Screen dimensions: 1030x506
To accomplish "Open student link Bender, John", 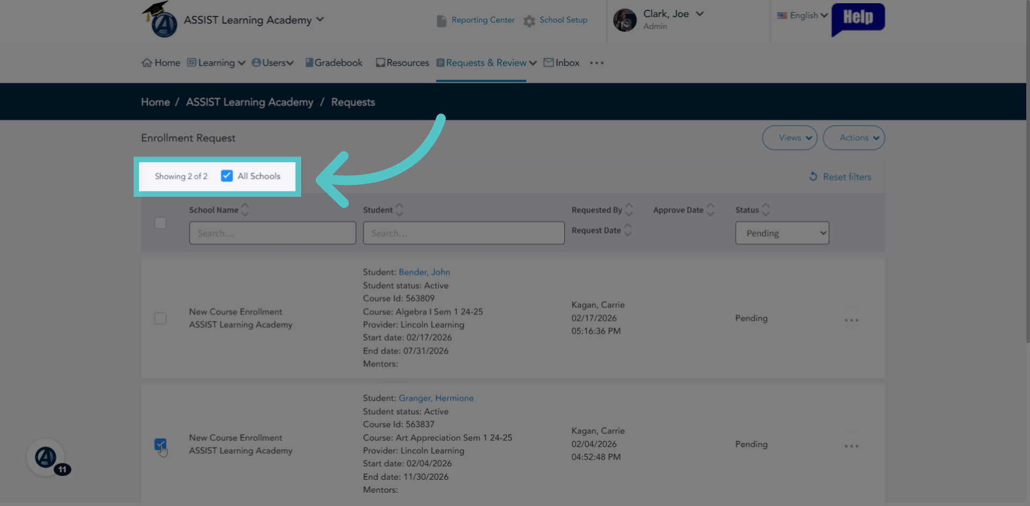I will 424,272.
